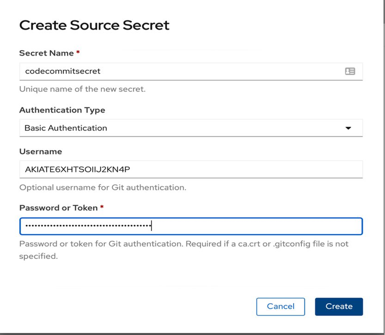Cancel the source secret dialog
Viewport: 385px width, 335px height.
(x=281, y=306)
